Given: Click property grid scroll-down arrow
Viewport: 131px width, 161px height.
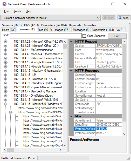Looking at the screenshot, I should tap(124, 134).
